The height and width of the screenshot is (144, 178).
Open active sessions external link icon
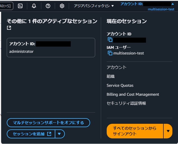click(9, 28)
